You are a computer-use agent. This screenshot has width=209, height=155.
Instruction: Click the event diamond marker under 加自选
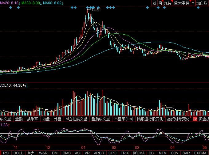point(198,8)
